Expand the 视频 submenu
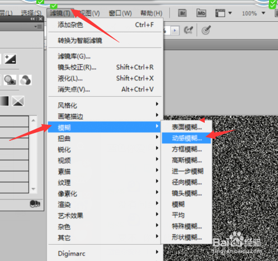This screenshot has width=278, height=261. point(105,160)
